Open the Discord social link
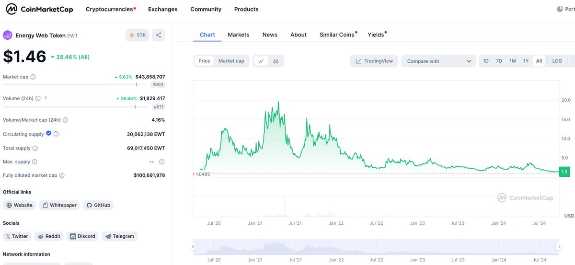 pyautogui.click(x=82, y=236)
